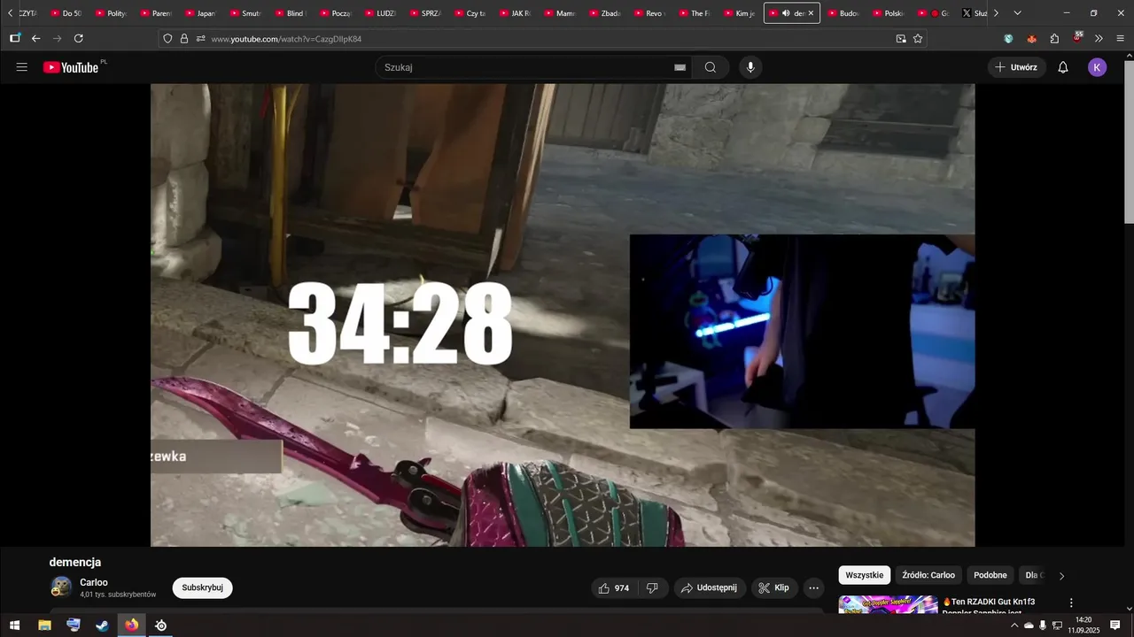The image size is (1134, 637).
Task: Switch to the 'Do 50' tab
Action: [66, 13]
